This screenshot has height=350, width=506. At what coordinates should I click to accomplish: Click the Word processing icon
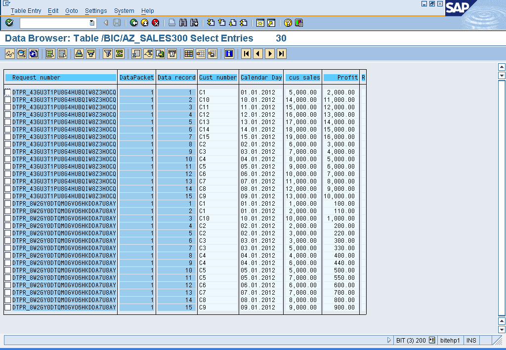click(148, 53)
